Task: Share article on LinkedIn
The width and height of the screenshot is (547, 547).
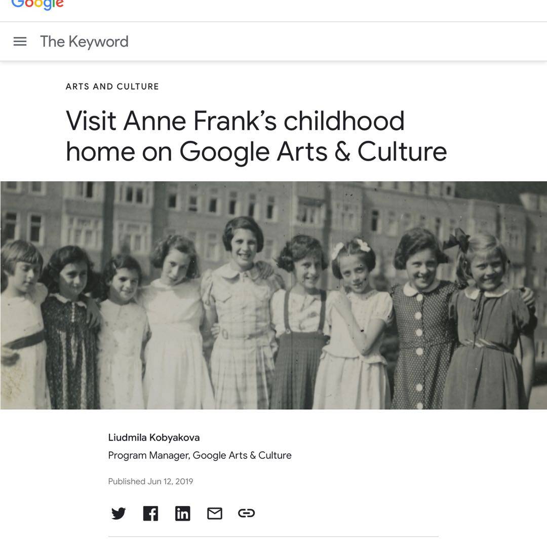Action: (x=182, y=514)
